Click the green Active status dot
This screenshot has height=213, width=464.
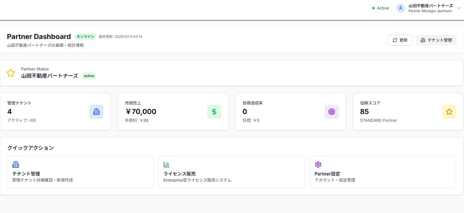click(373, 8)
